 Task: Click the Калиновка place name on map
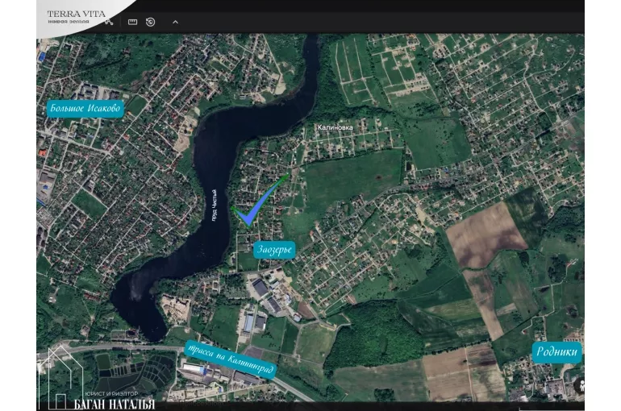click(336, 127)
